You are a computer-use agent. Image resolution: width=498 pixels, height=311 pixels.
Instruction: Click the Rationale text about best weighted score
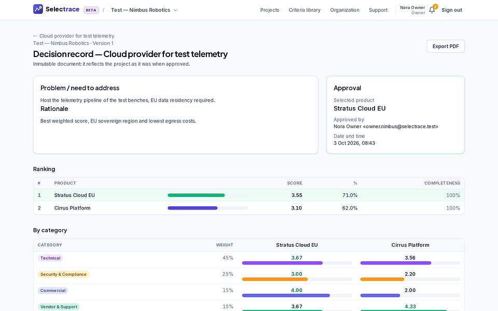click(118, 121)
